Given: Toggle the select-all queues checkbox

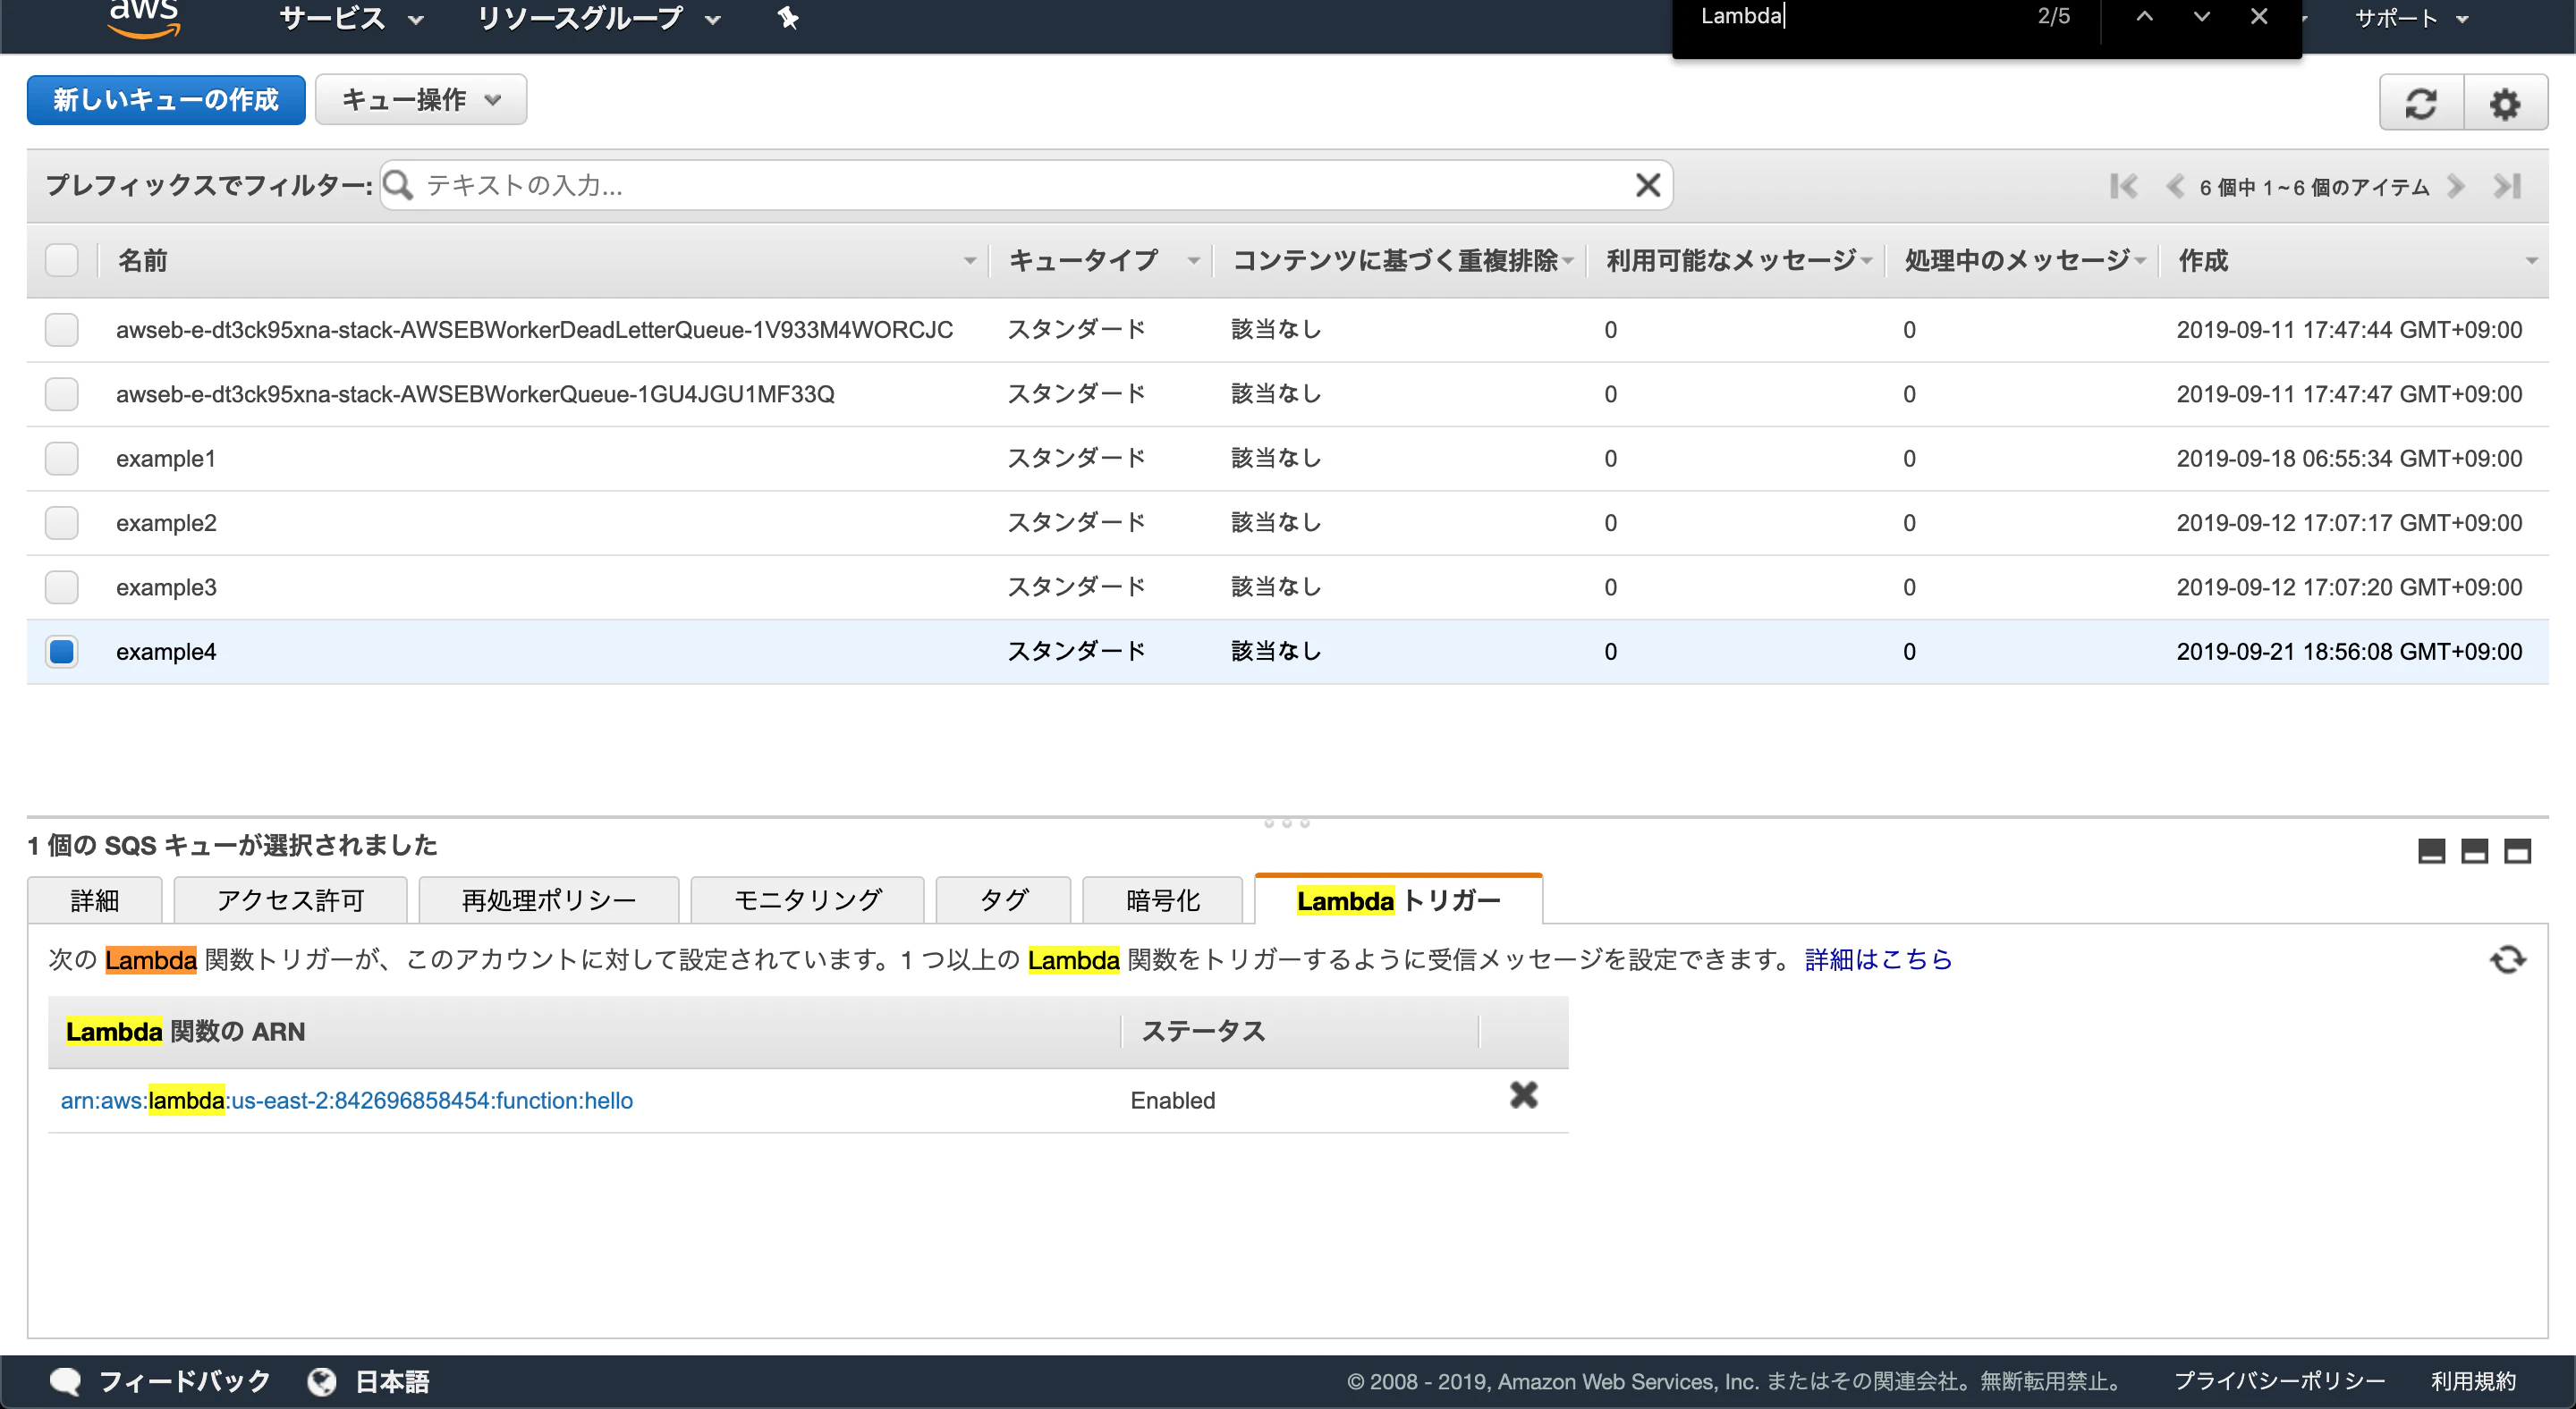Looking at the screenshot, I should click(x=62, y=260).
